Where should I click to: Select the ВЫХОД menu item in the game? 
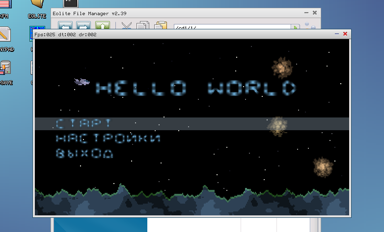[84, 153]
